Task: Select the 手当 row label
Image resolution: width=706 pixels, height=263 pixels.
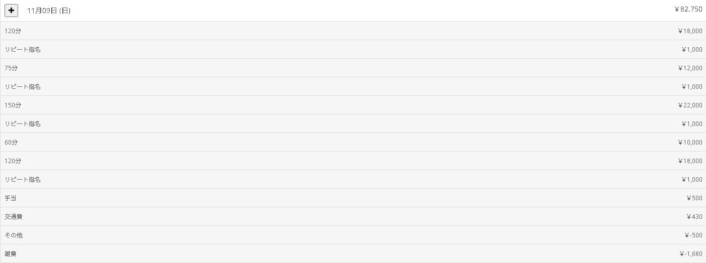Action: [x=11, y=198]
